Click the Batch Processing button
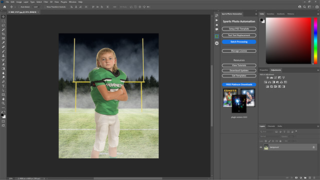 pyautogui.click(x=239, y=42)
